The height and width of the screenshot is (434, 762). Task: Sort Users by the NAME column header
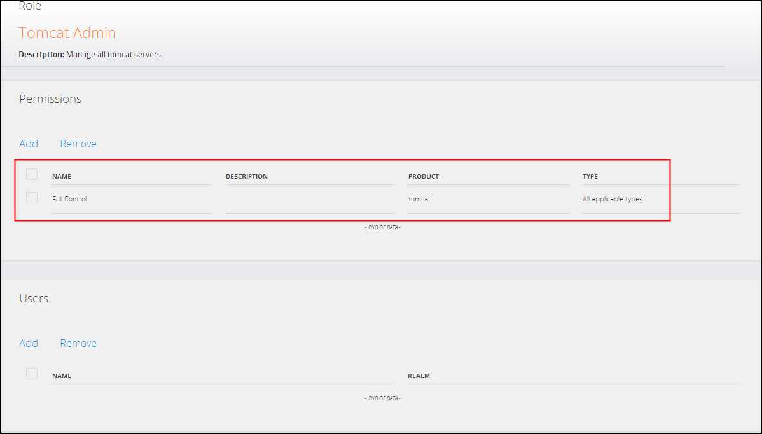click(x=62, y=376)
